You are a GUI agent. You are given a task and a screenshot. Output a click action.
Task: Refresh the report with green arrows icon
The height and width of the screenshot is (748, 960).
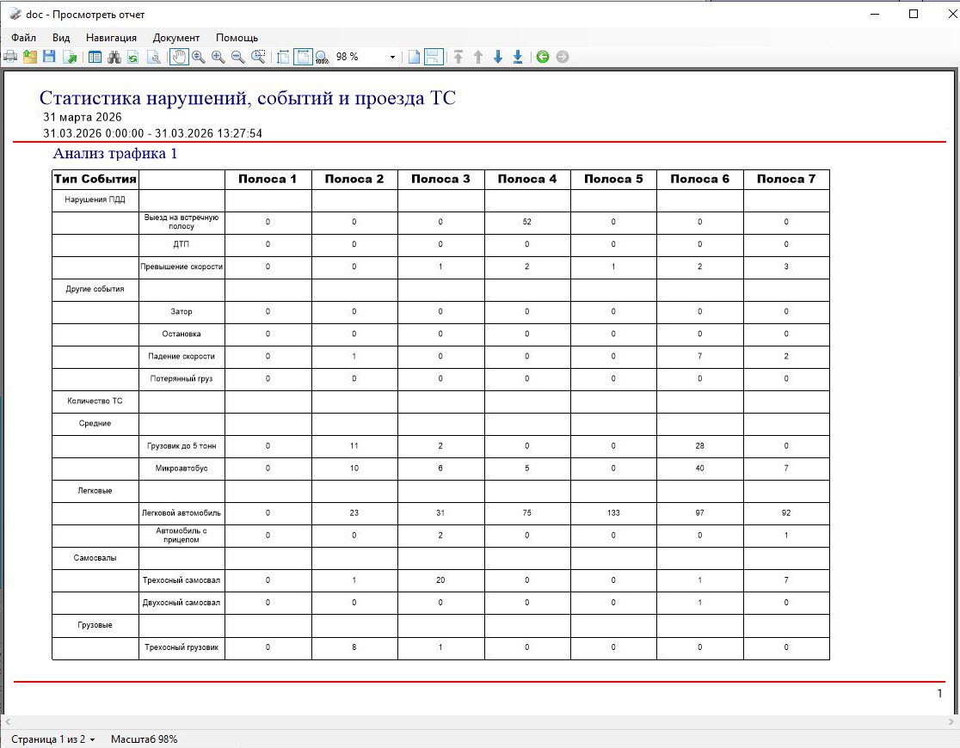click(132, 57)
